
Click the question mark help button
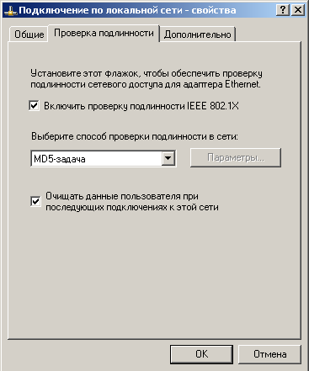283,10
